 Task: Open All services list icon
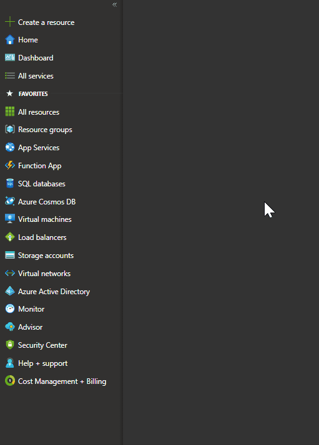10,76
